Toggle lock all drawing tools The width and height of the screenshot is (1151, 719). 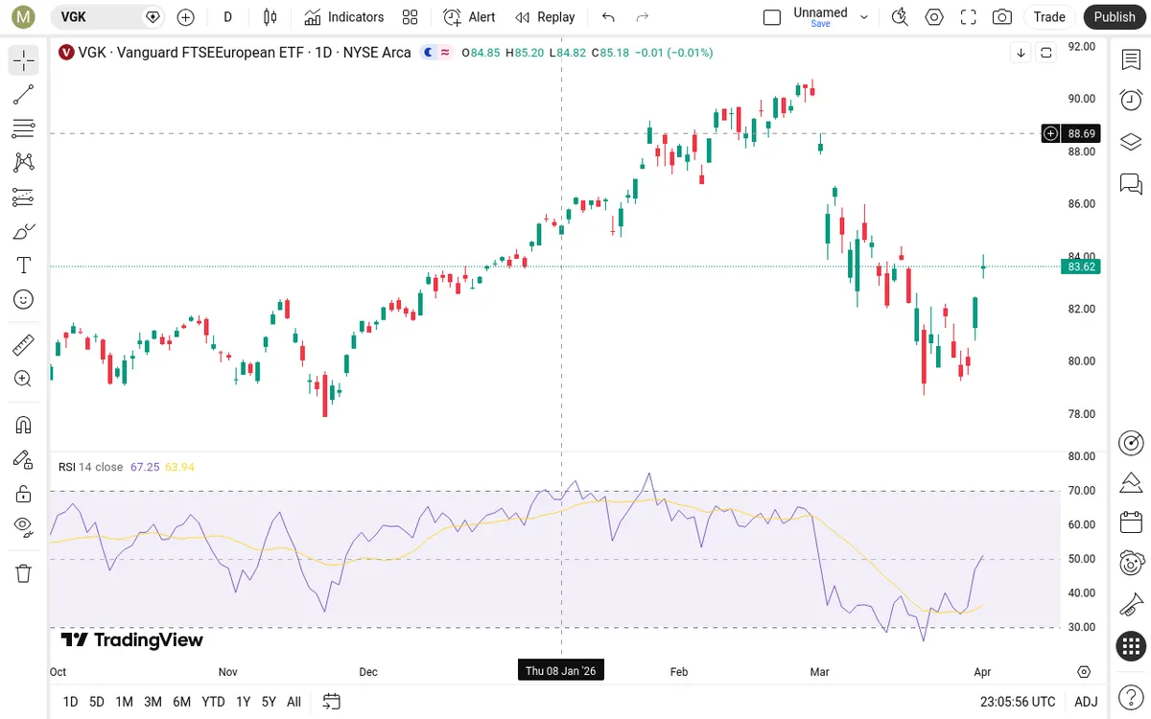[24, 494]
